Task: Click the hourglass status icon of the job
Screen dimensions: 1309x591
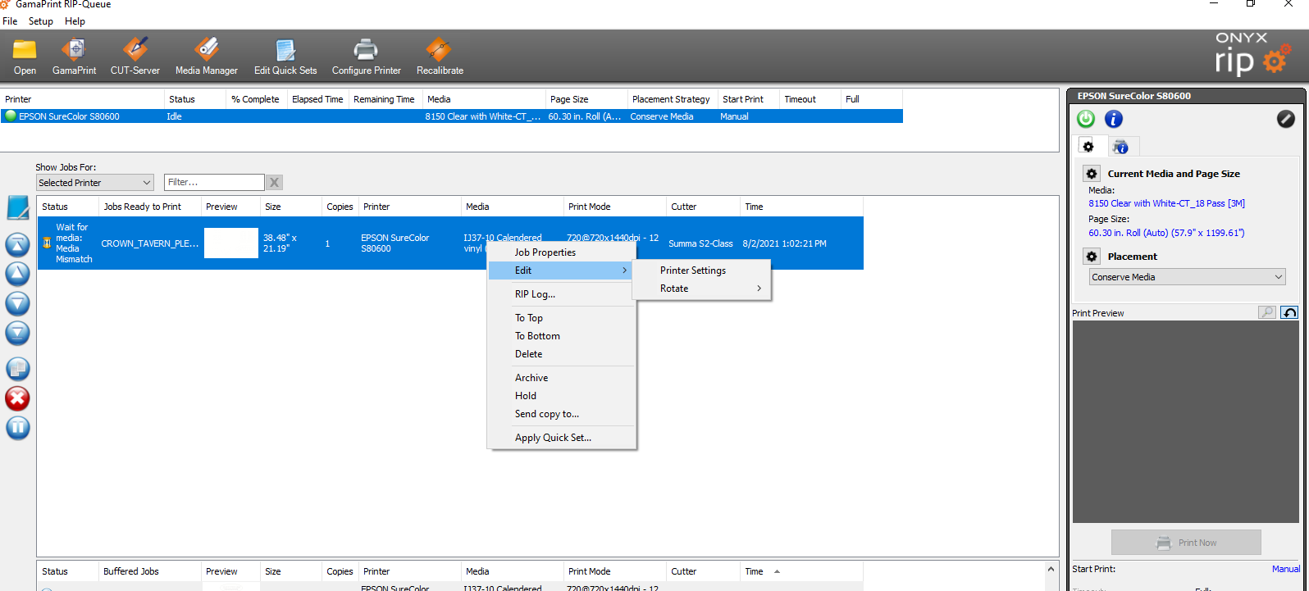Action: pos(47,243)
